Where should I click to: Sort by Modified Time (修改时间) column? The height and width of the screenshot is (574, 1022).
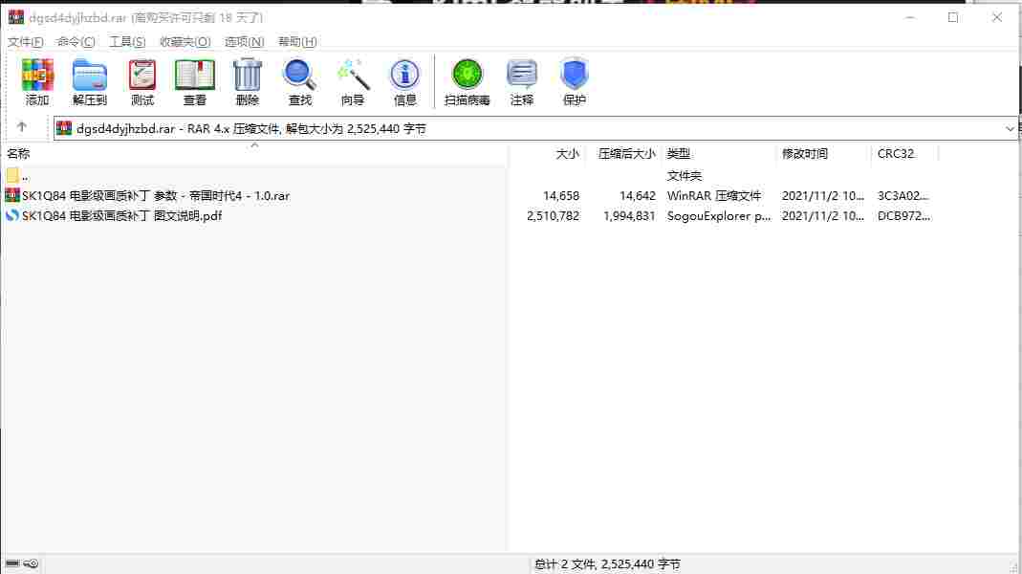point(805,154)
